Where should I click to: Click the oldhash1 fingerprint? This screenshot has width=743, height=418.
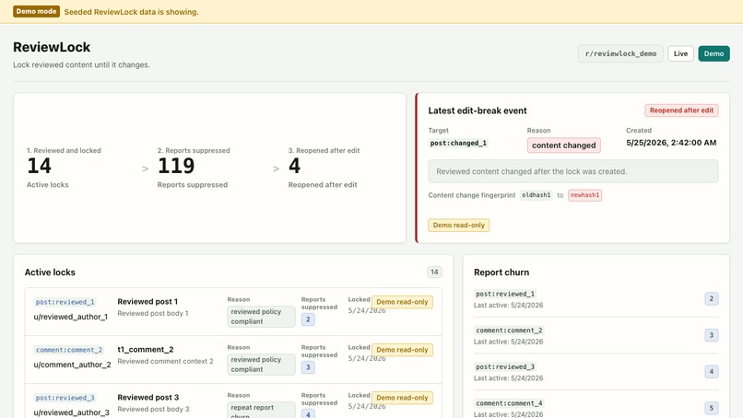click(x=536, y=195)
